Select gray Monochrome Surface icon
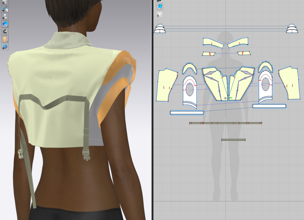The height and width of the screenshot is (220, 304). 5,31
